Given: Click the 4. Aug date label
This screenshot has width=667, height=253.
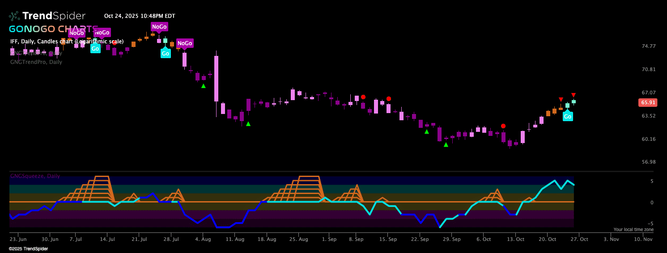Looking at the screenshot, I should click(203, 239).
